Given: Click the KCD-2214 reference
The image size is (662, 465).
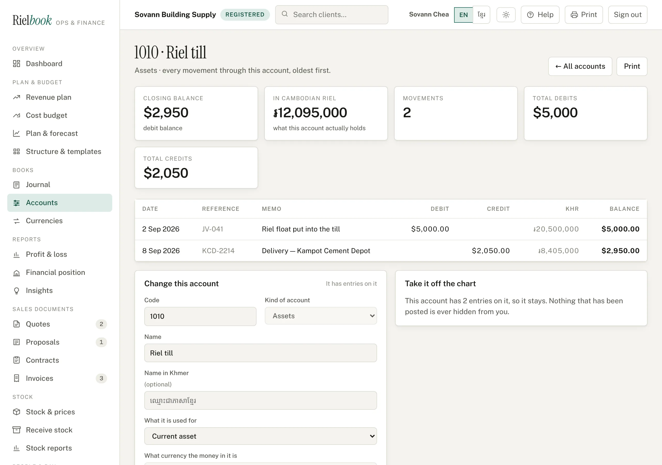Looking at the screenshot, I should click(x=218, y=251).
